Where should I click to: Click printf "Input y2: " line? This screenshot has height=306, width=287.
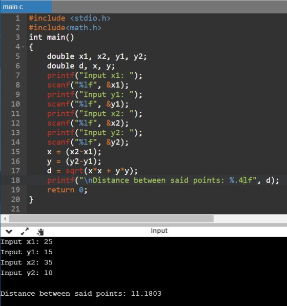click(95, 133)
